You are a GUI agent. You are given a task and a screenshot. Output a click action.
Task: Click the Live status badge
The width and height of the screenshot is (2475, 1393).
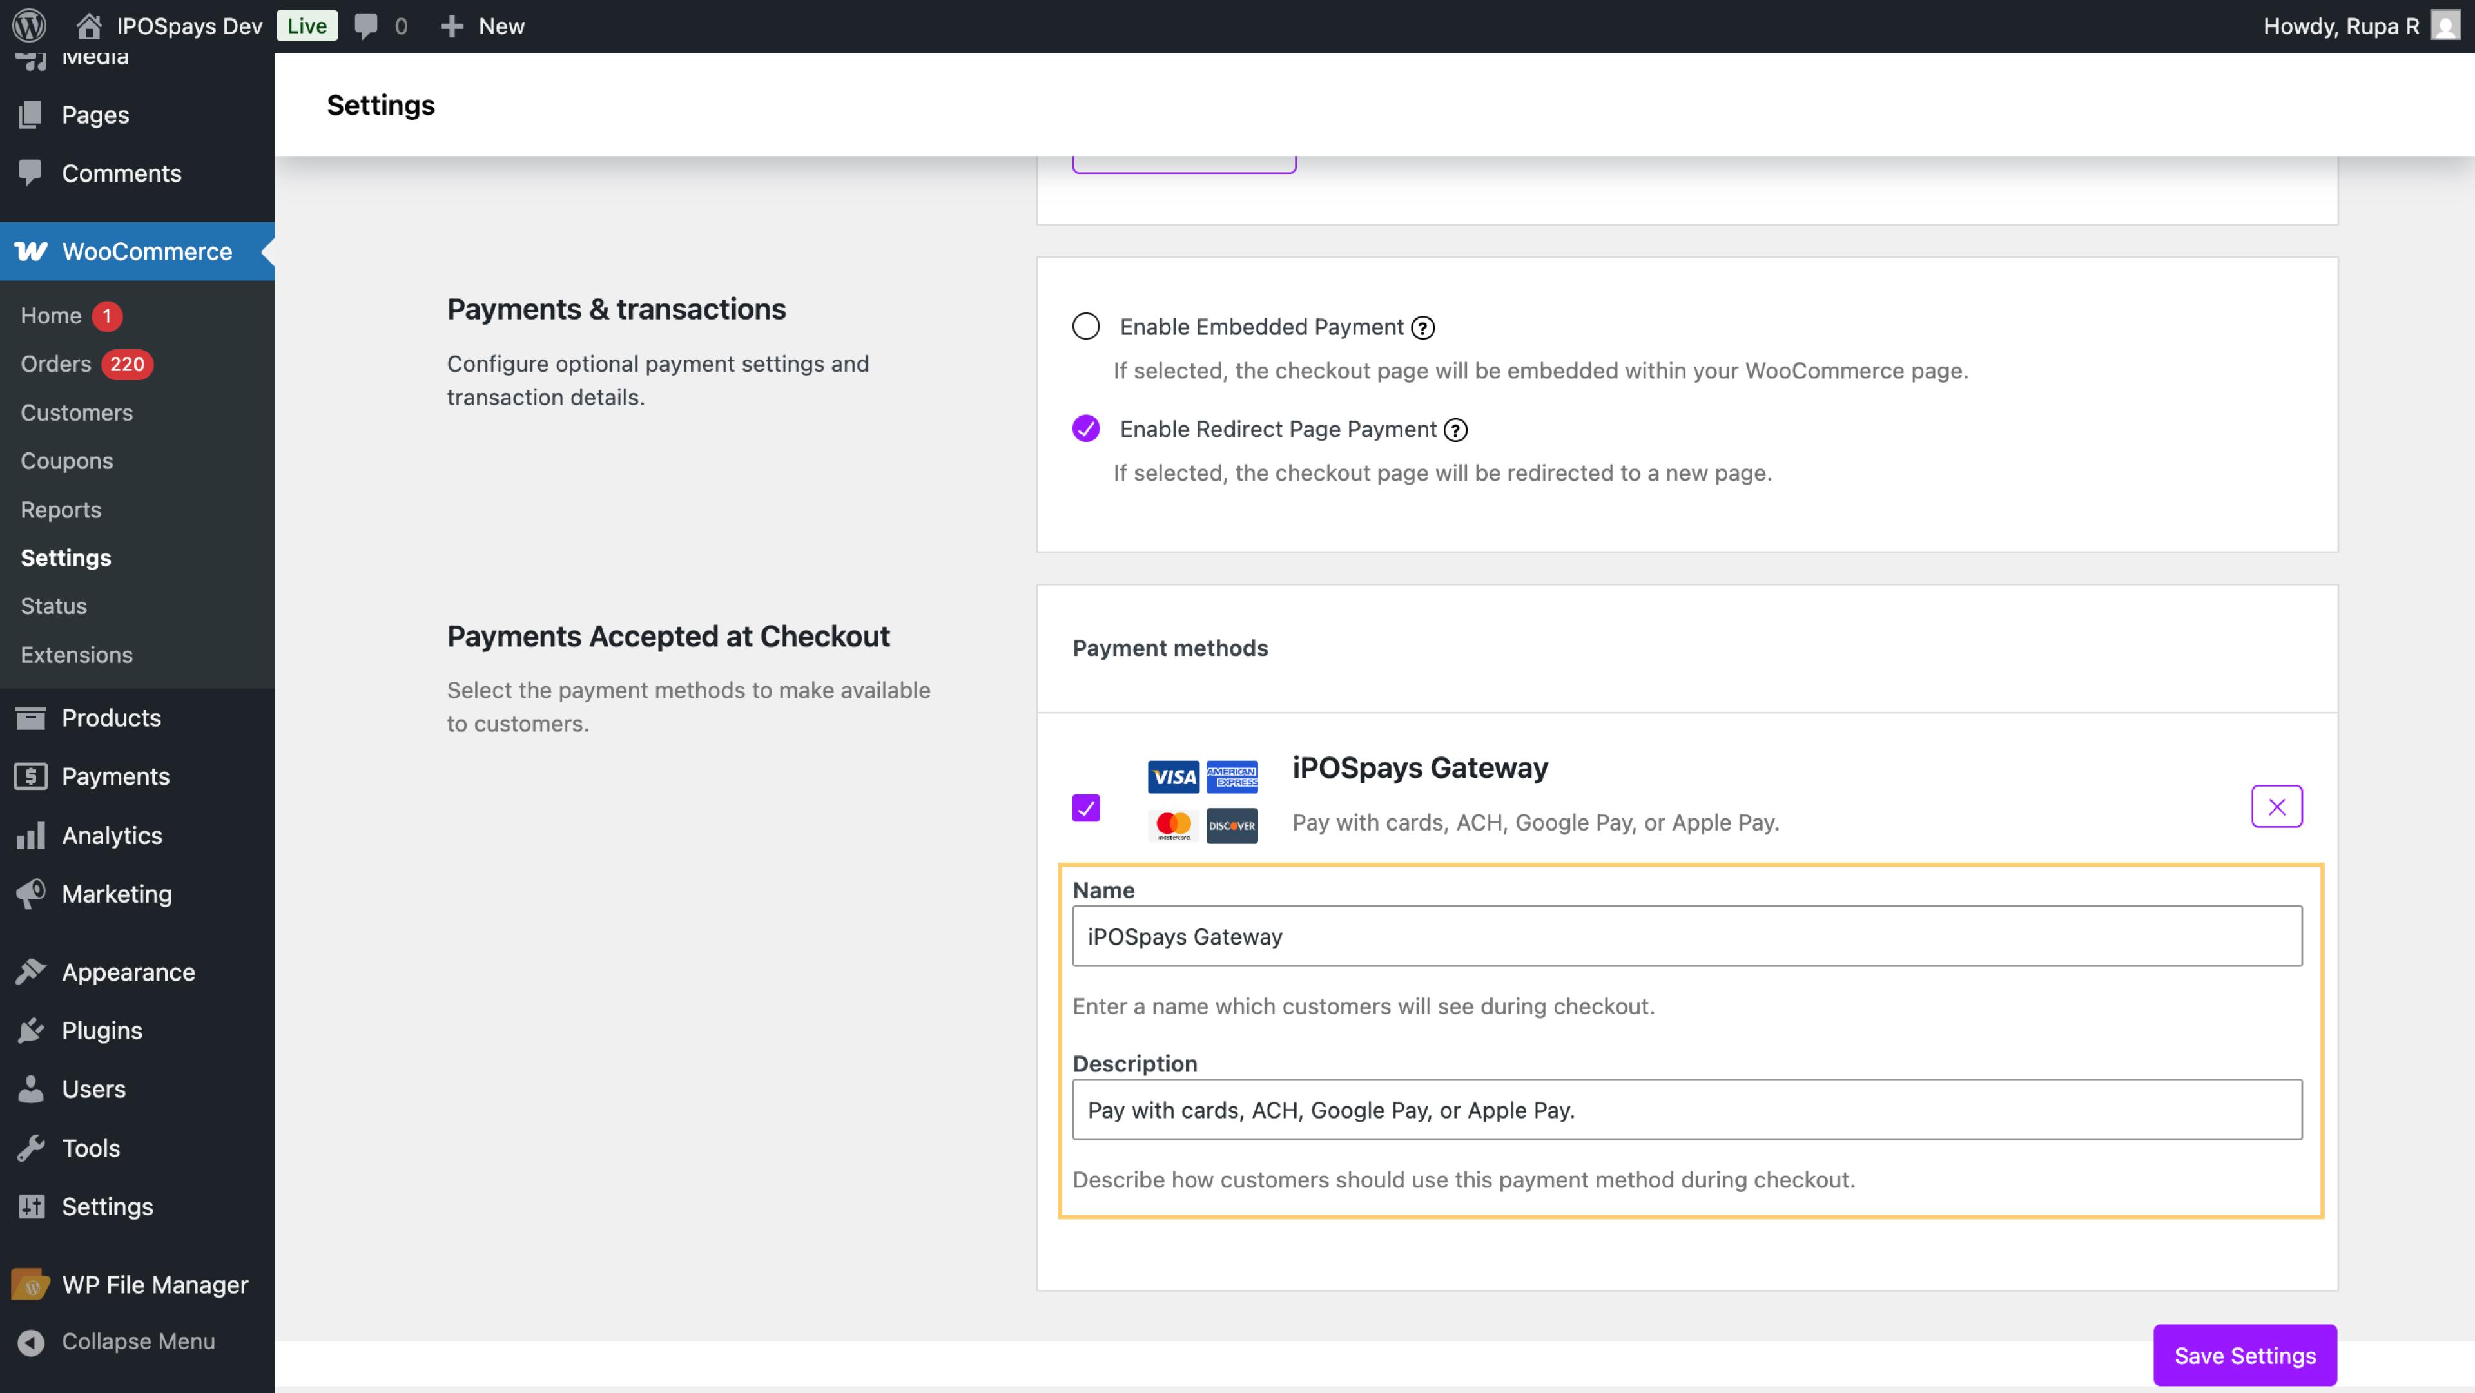click(307, 26)
